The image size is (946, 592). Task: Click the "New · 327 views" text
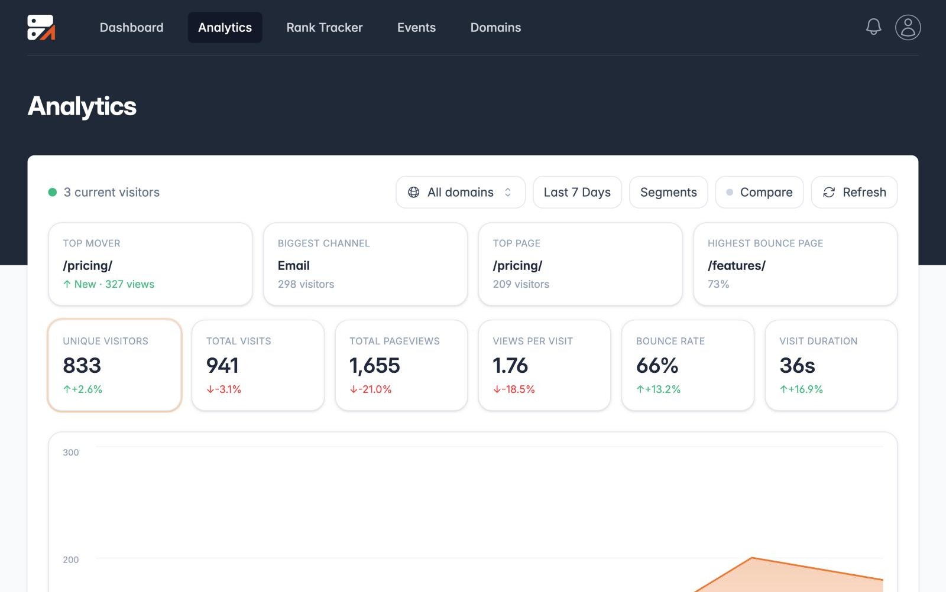click(x=114, y=284)
